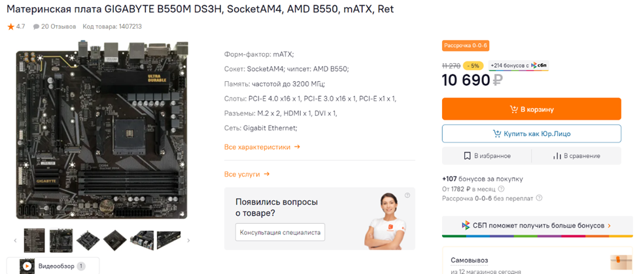Click the orange star rating icon
The height and width of the screenshot is (274, 637).
click(x=10, y=27)
